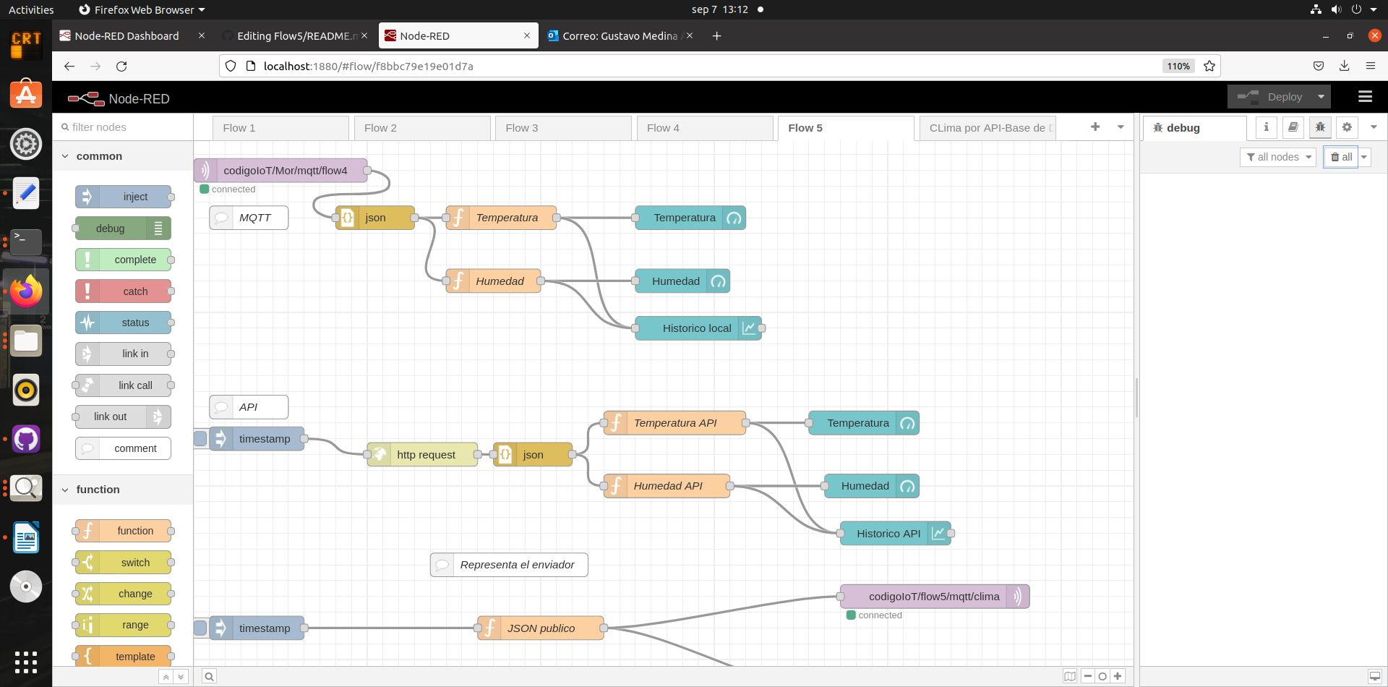Select the Representa el enviador comment

click(509, 565)
